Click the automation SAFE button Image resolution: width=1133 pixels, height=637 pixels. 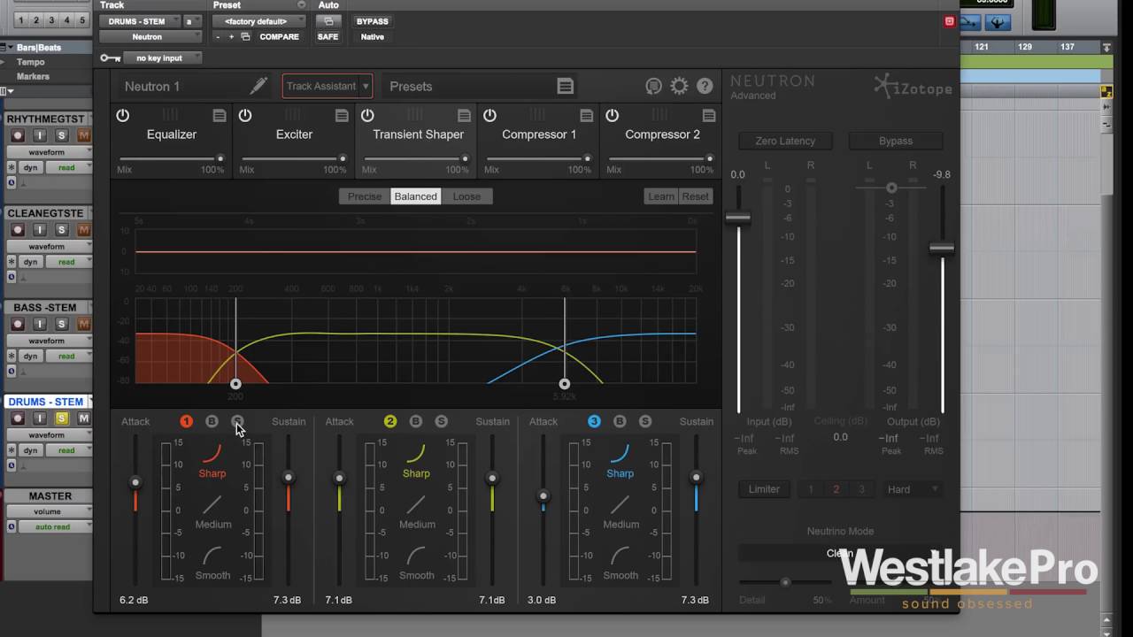328,37
